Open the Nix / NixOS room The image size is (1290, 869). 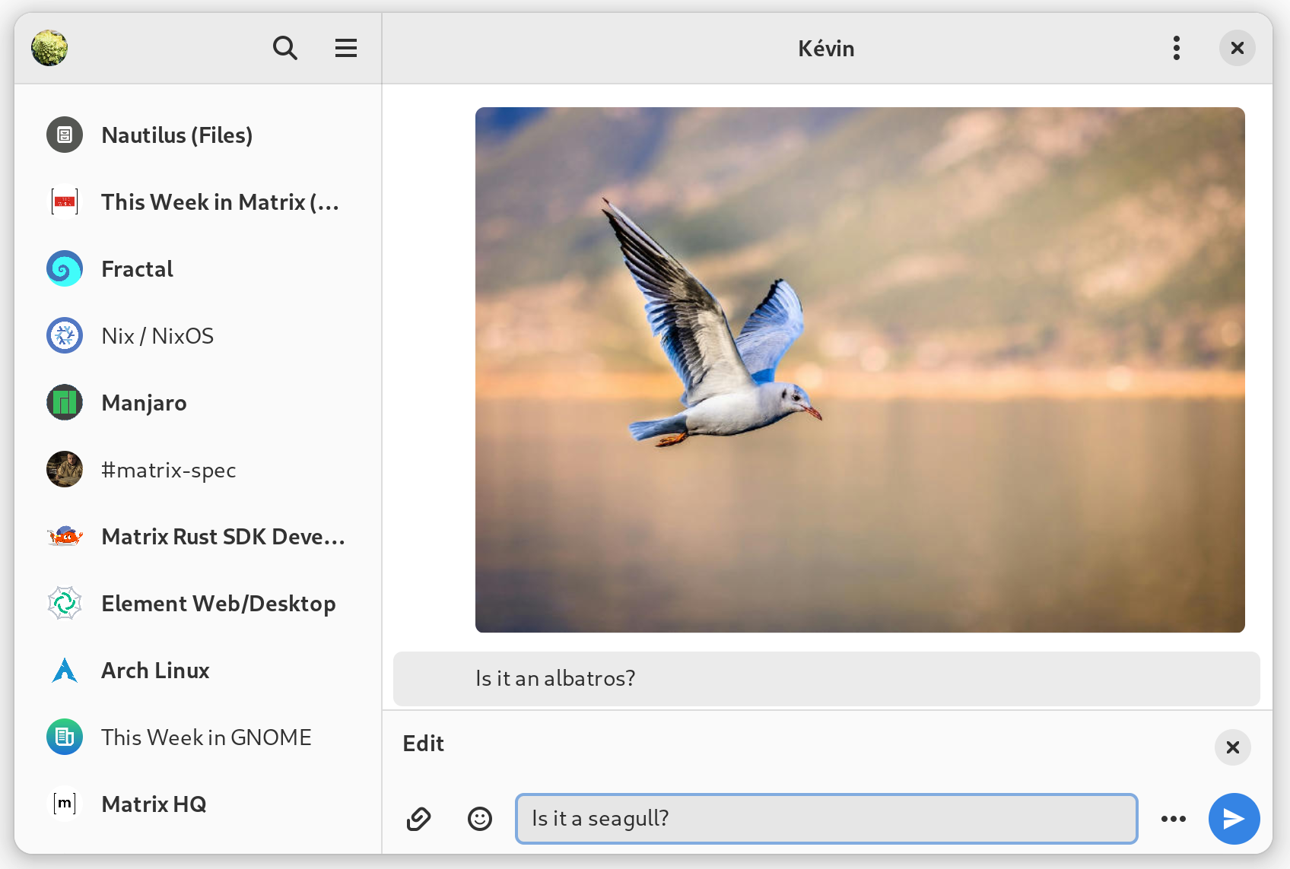pyautogui.click(x=157, y=336)
